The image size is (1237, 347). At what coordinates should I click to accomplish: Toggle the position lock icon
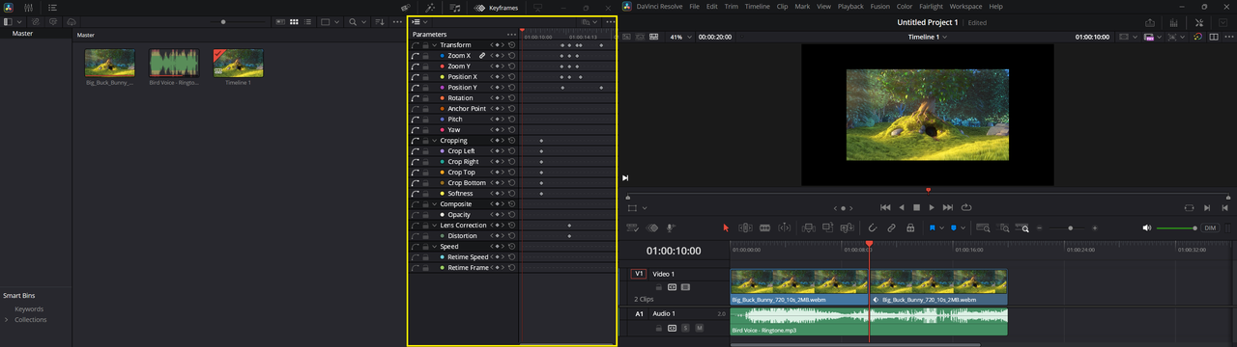(910, 228)
